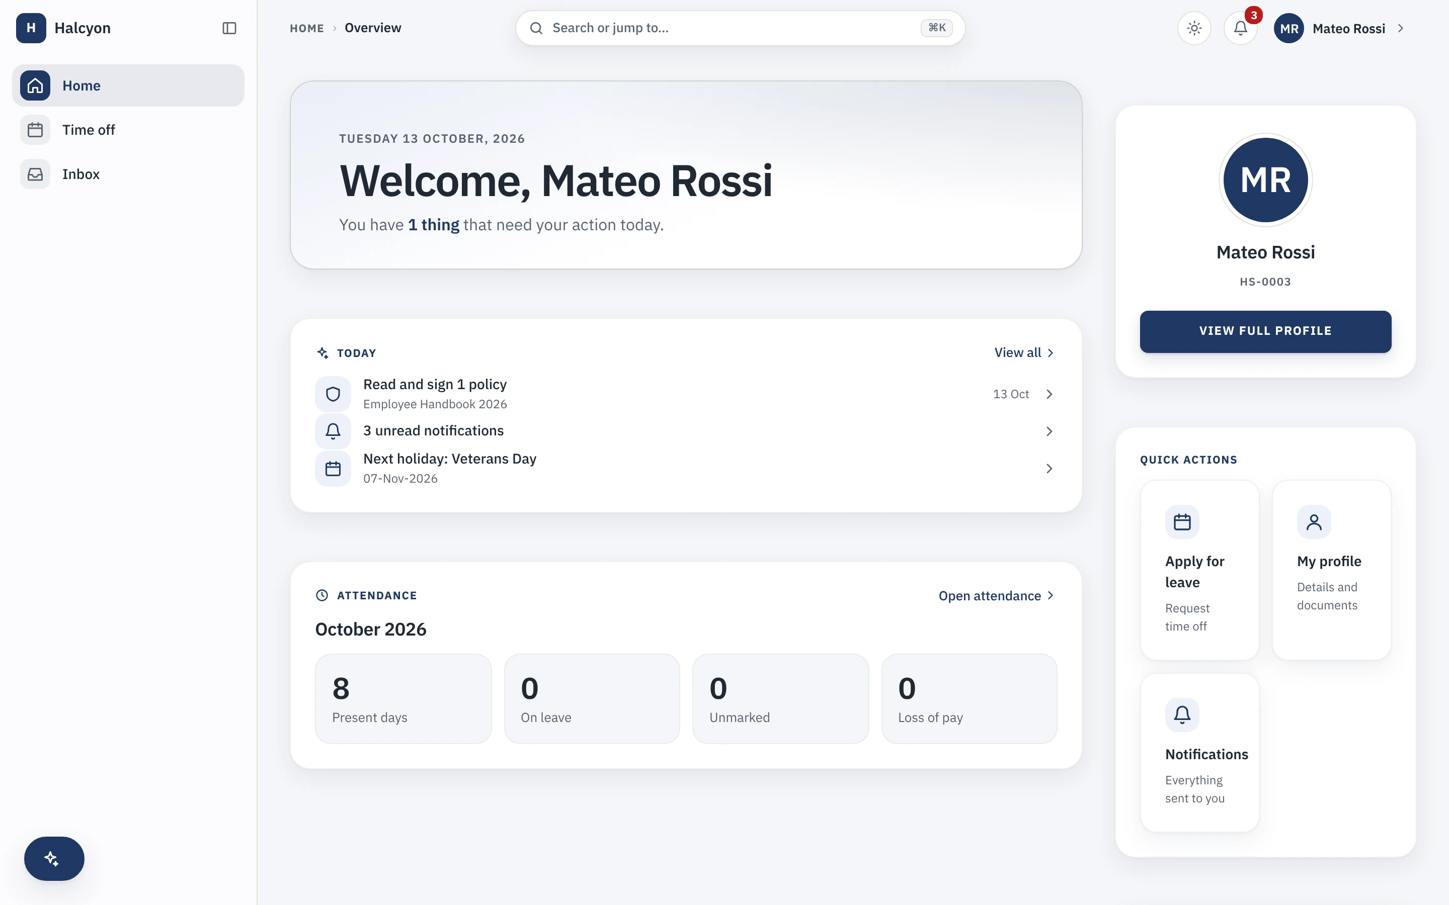Image resolution: width=1449 pixels, height=905 pixels.
Task: Click the ⌘K shortcut badge
Action: (x=936, y=28)
